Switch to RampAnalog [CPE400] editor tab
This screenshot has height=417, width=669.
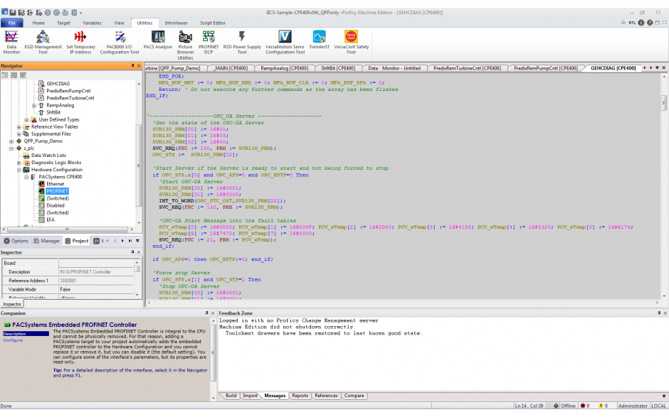[x=284, y=68]
